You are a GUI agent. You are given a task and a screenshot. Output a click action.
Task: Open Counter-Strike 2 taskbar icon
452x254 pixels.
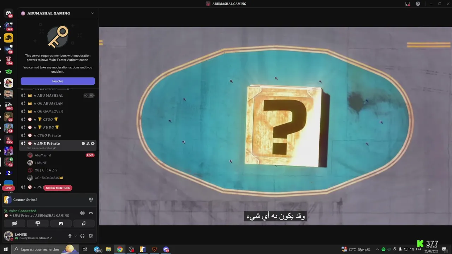pyautogui.click(x=143, y=249)
